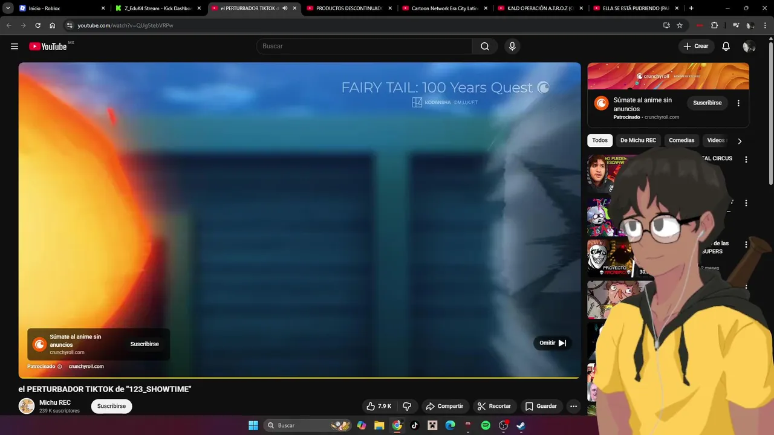Open Steam from the taskbar
This screenshot has height=435, width=774.
521,425
